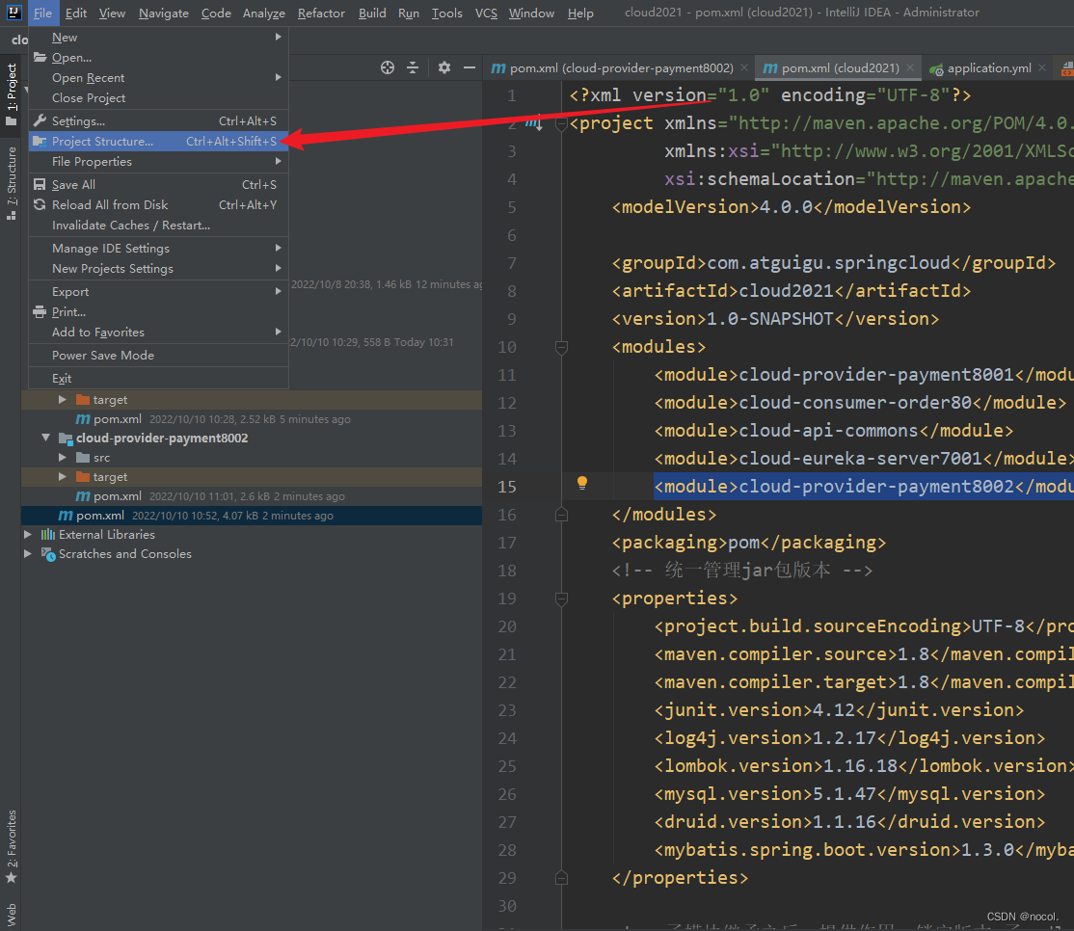The width and height of the screenshot is (1074, 931).
Task: Select Invalidate Caches / Restart...
Action: tap(158, 226)
